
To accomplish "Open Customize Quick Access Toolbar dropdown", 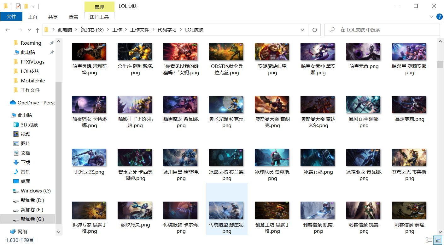I will tap(33, 6).
